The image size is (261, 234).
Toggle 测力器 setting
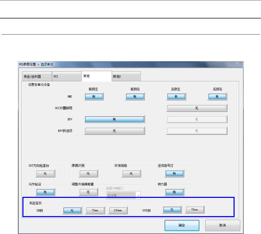pos(174,192)
